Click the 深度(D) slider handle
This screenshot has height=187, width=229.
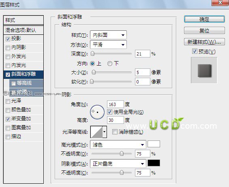click(92, 54)
